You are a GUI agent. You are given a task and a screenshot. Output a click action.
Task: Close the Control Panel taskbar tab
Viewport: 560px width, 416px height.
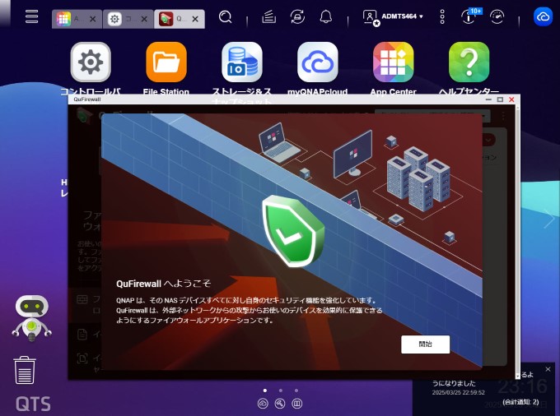144,19
